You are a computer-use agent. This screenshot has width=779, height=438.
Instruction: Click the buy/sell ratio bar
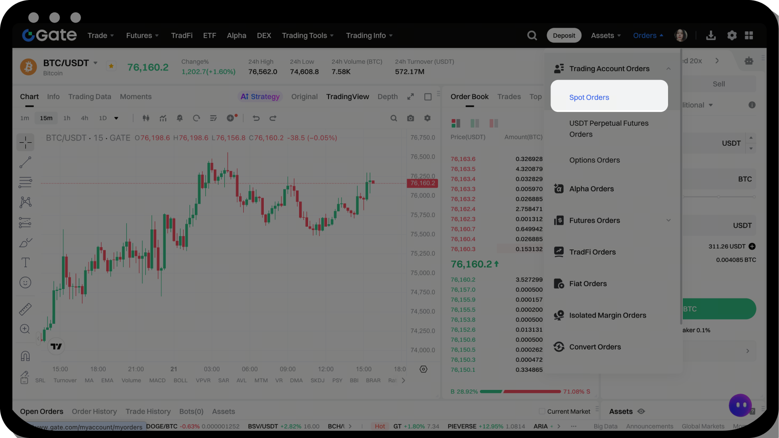coord(520,391)
